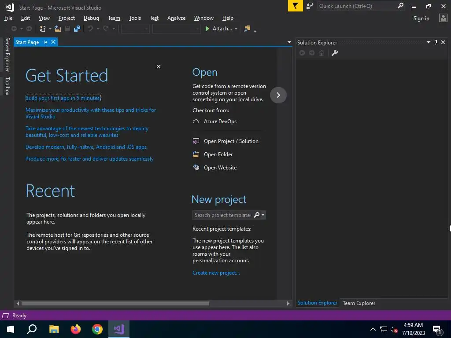
Task: Expand the template search options dropdown
Action: [263, 215]
